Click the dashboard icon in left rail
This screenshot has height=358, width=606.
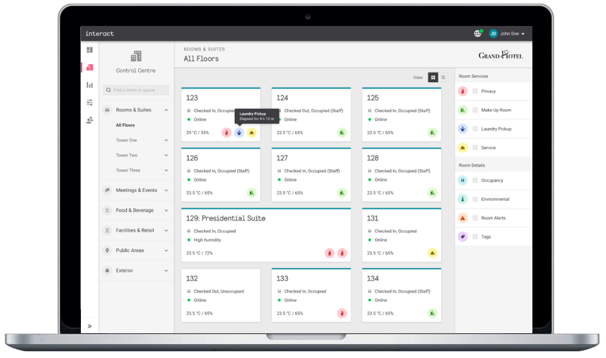89,50
